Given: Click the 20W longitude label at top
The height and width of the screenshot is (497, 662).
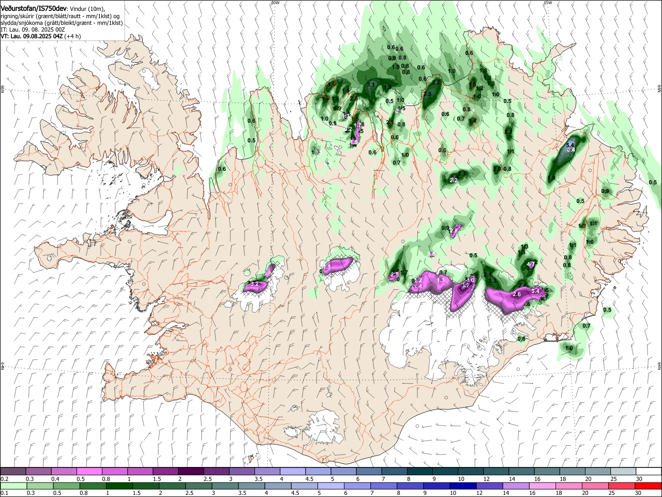Looking at the screenshot, I should pyautogui.click(x=275, y=3).
